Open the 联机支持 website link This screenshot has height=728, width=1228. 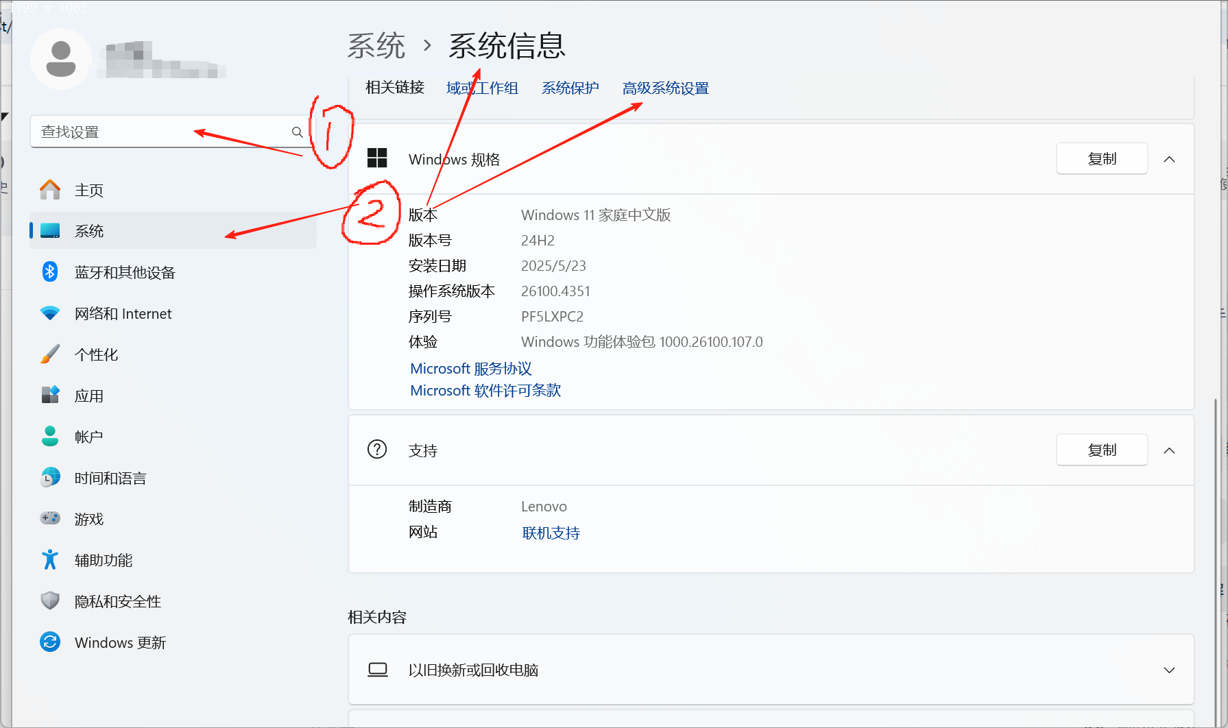click(x=551, y=533)
